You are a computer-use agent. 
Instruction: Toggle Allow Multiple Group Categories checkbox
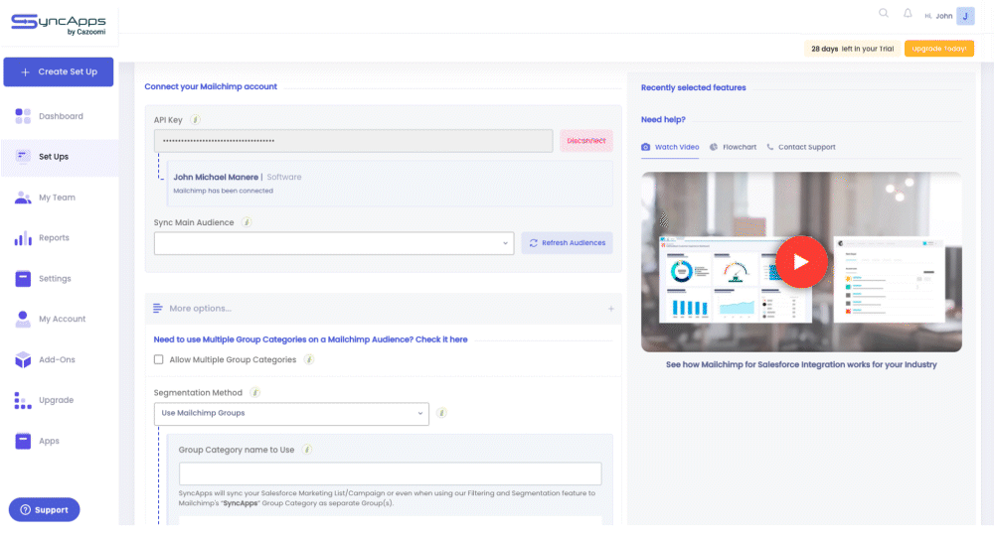(158, 359)
